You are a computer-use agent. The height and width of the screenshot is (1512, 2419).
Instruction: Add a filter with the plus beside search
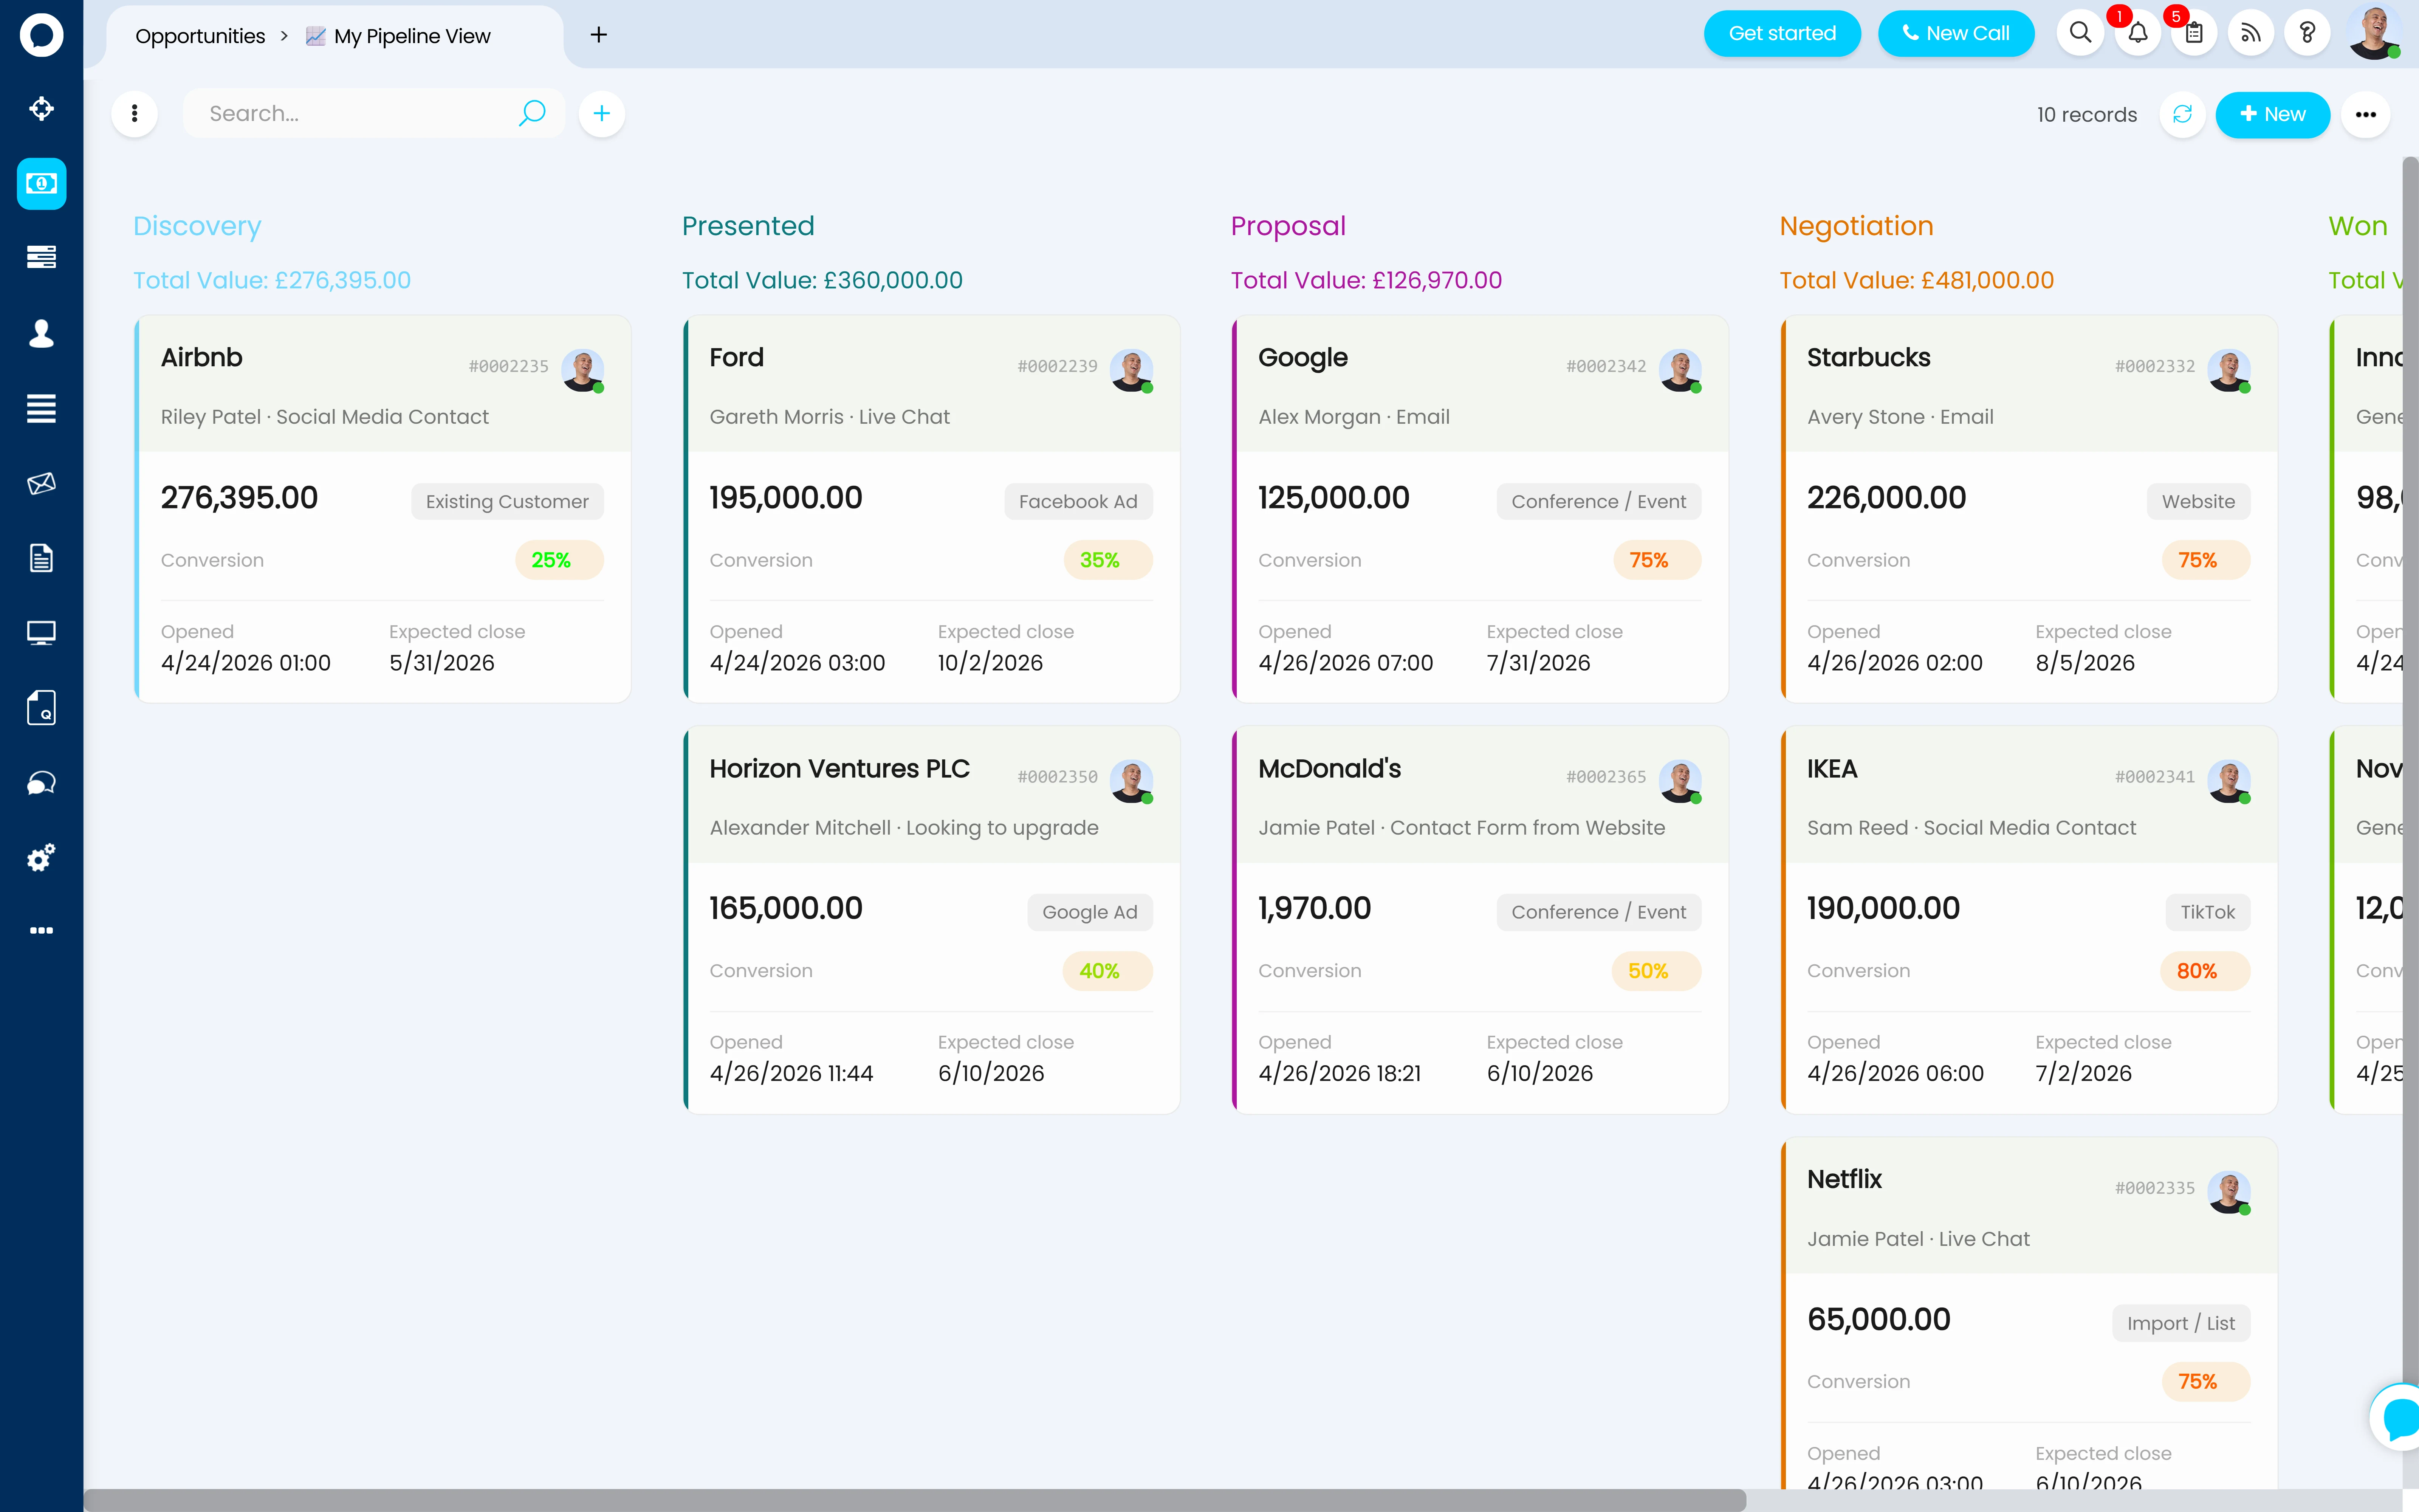click(602, 114)
